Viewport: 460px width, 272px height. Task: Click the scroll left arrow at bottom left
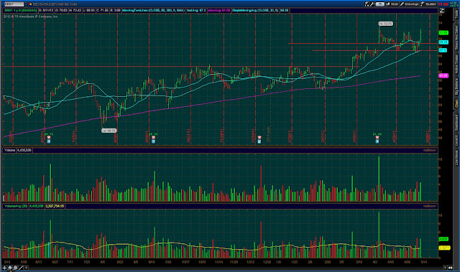[26, 268]
